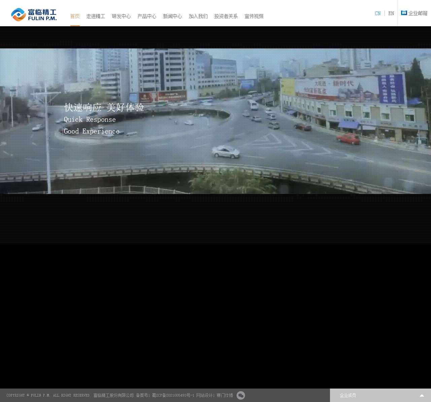
Task: Click the 企业成员 label
Action: tap(348, 396)
